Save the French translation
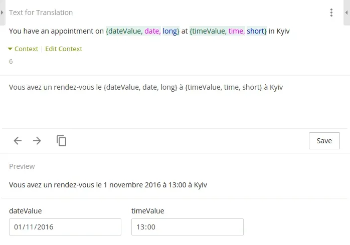Viewport: 350px width, 245px height. coord(324,141)
